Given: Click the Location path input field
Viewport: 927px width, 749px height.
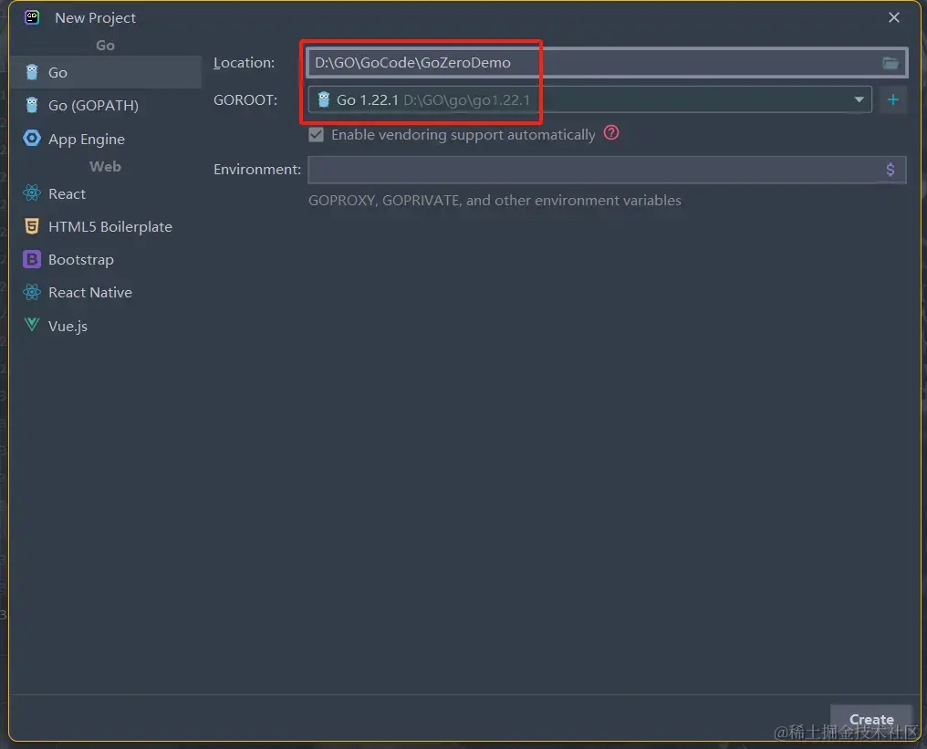Looking at the screenshot, I should 607,63.
